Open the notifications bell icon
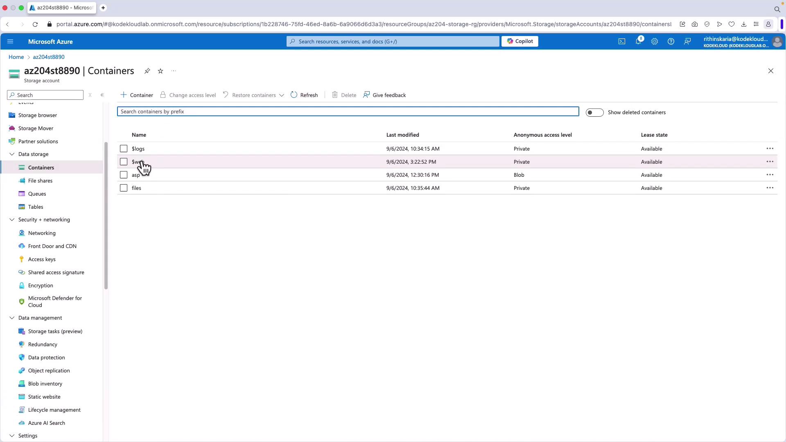The image size is (786, 442). pos(638,41)
